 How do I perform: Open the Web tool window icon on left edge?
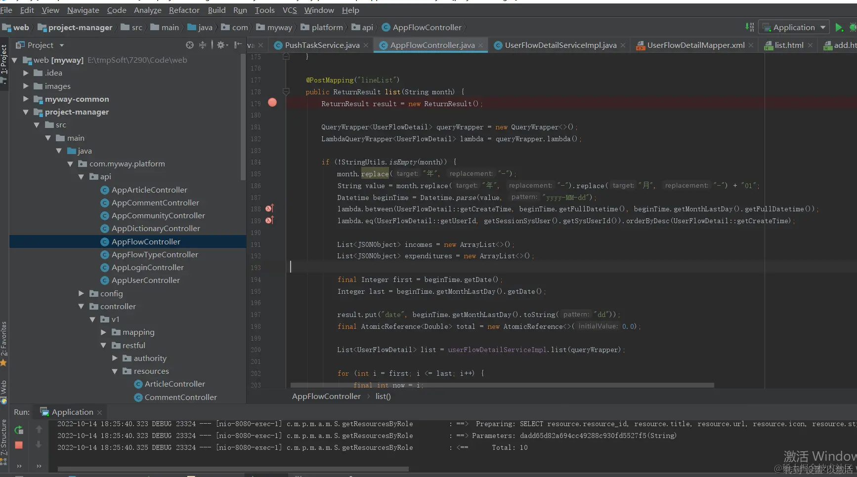[3, 400]
